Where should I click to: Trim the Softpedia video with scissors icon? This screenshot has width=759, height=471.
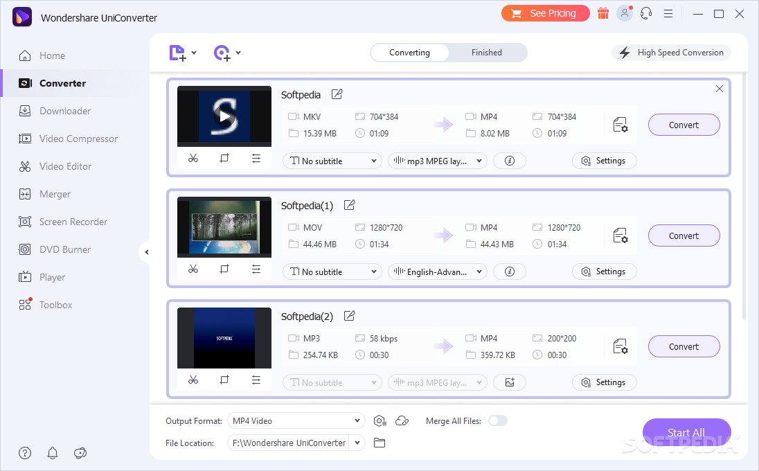pos(193,159)
